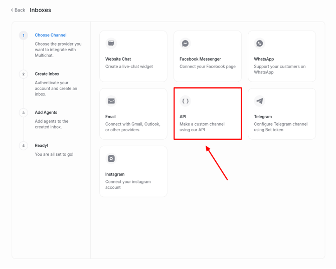336x269 pixels.
Task: Click the Facebook Messenger icon
Action: tap(186, 44)
